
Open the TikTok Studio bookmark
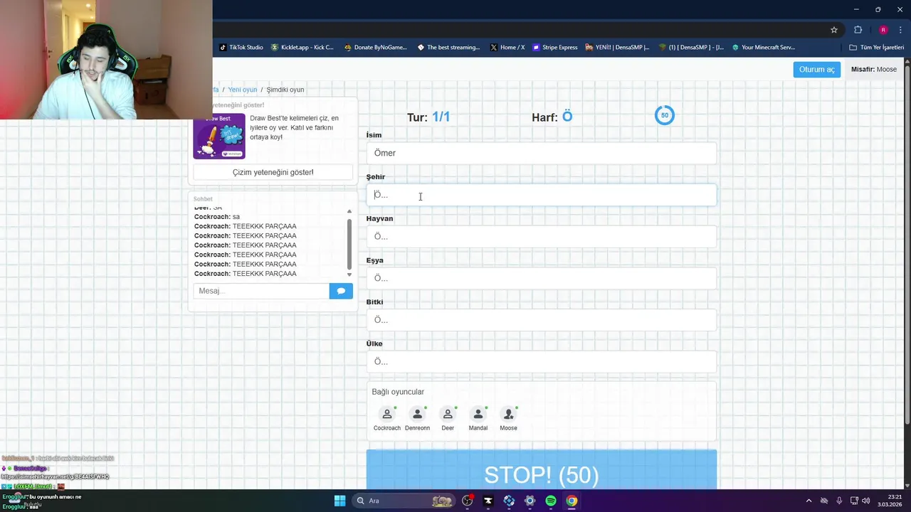[241, 48]
